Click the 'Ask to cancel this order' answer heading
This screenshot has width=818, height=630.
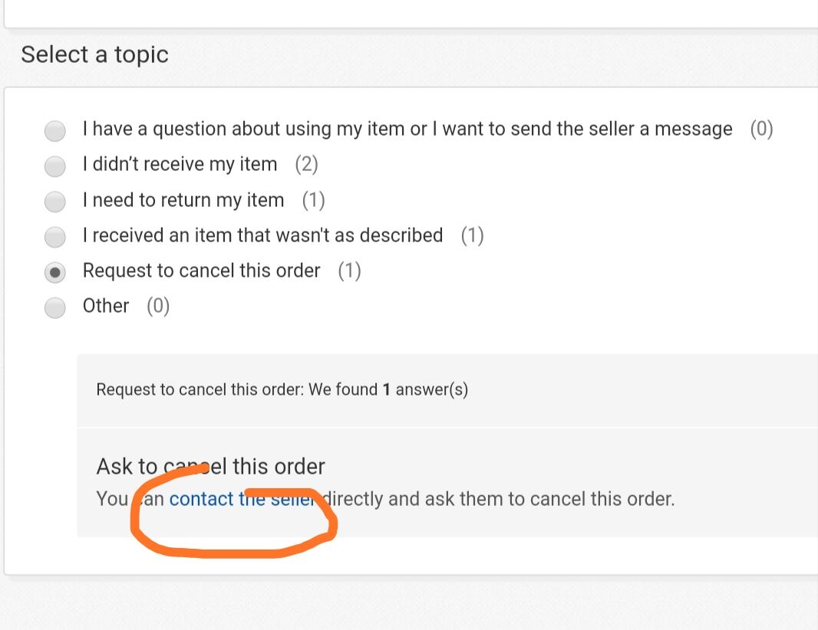(210, 466)
